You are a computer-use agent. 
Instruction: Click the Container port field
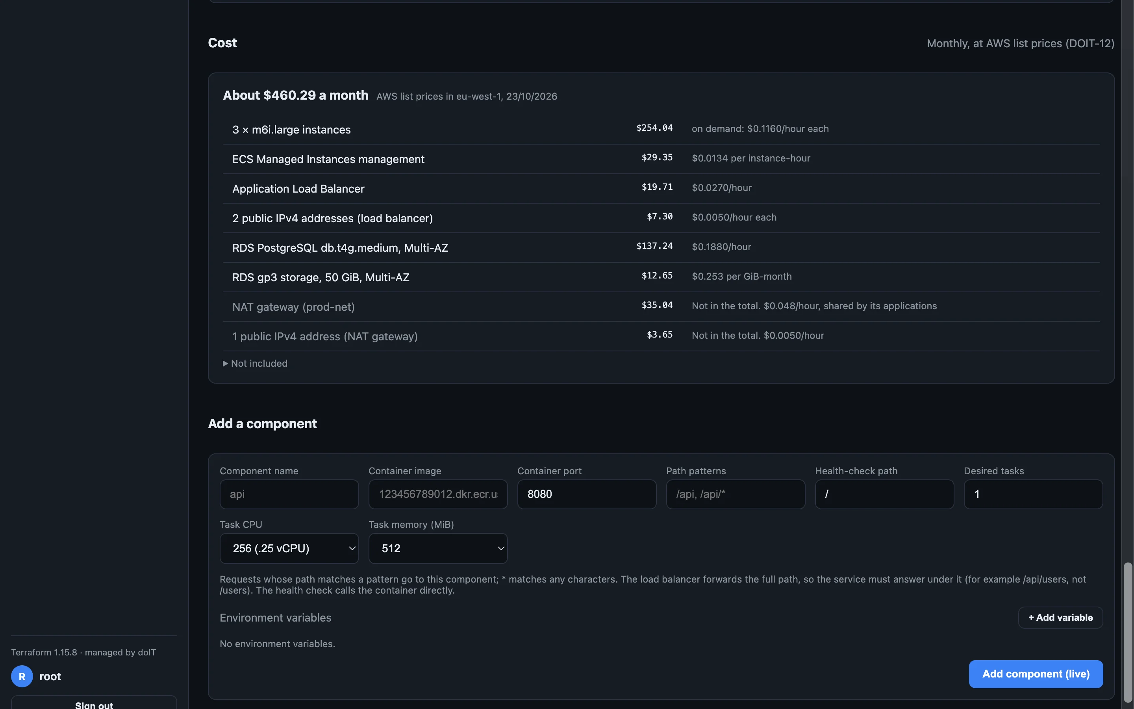tap(587, 494)
